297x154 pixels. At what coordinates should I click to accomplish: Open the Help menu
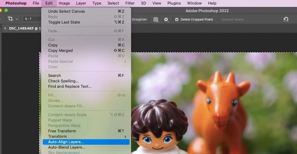(x=212, y=3)
